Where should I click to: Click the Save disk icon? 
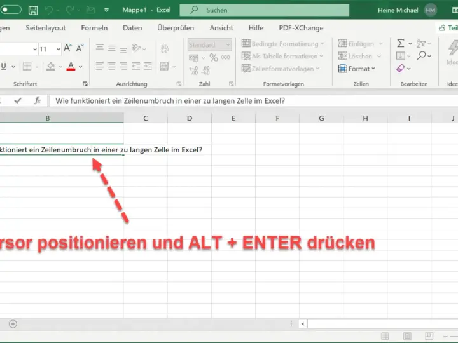[x=33, y=10]
